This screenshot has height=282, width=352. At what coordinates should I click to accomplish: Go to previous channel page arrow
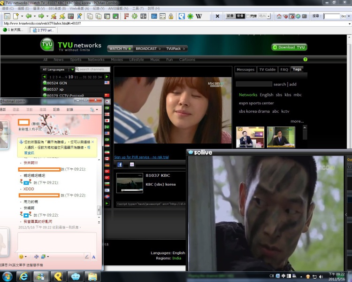coord(44,77)
